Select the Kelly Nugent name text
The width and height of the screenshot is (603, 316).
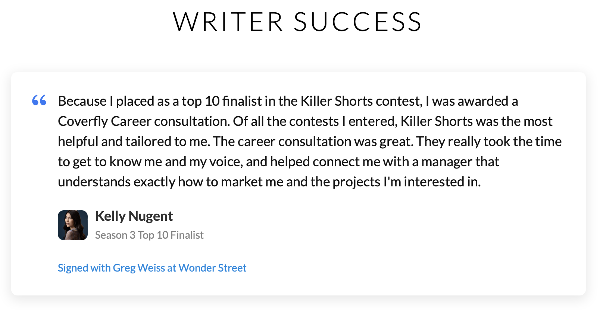click(134, 216)
